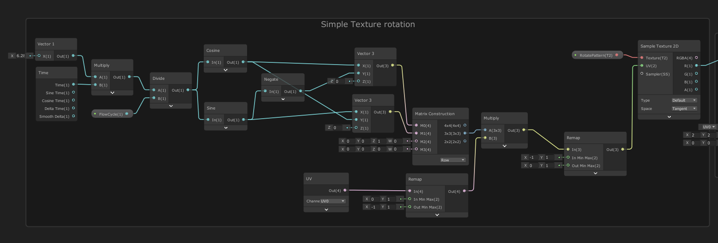Click In(1) port of Cosine node
718x243 pixels.
click(x=208, y=62)
